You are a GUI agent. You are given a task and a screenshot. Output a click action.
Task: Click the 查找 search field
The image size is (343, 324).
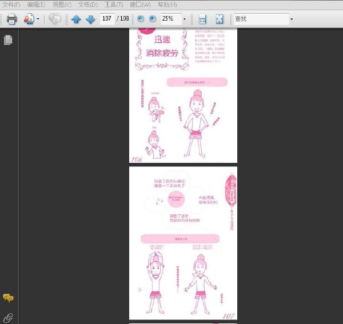click(x=261, y=19)
